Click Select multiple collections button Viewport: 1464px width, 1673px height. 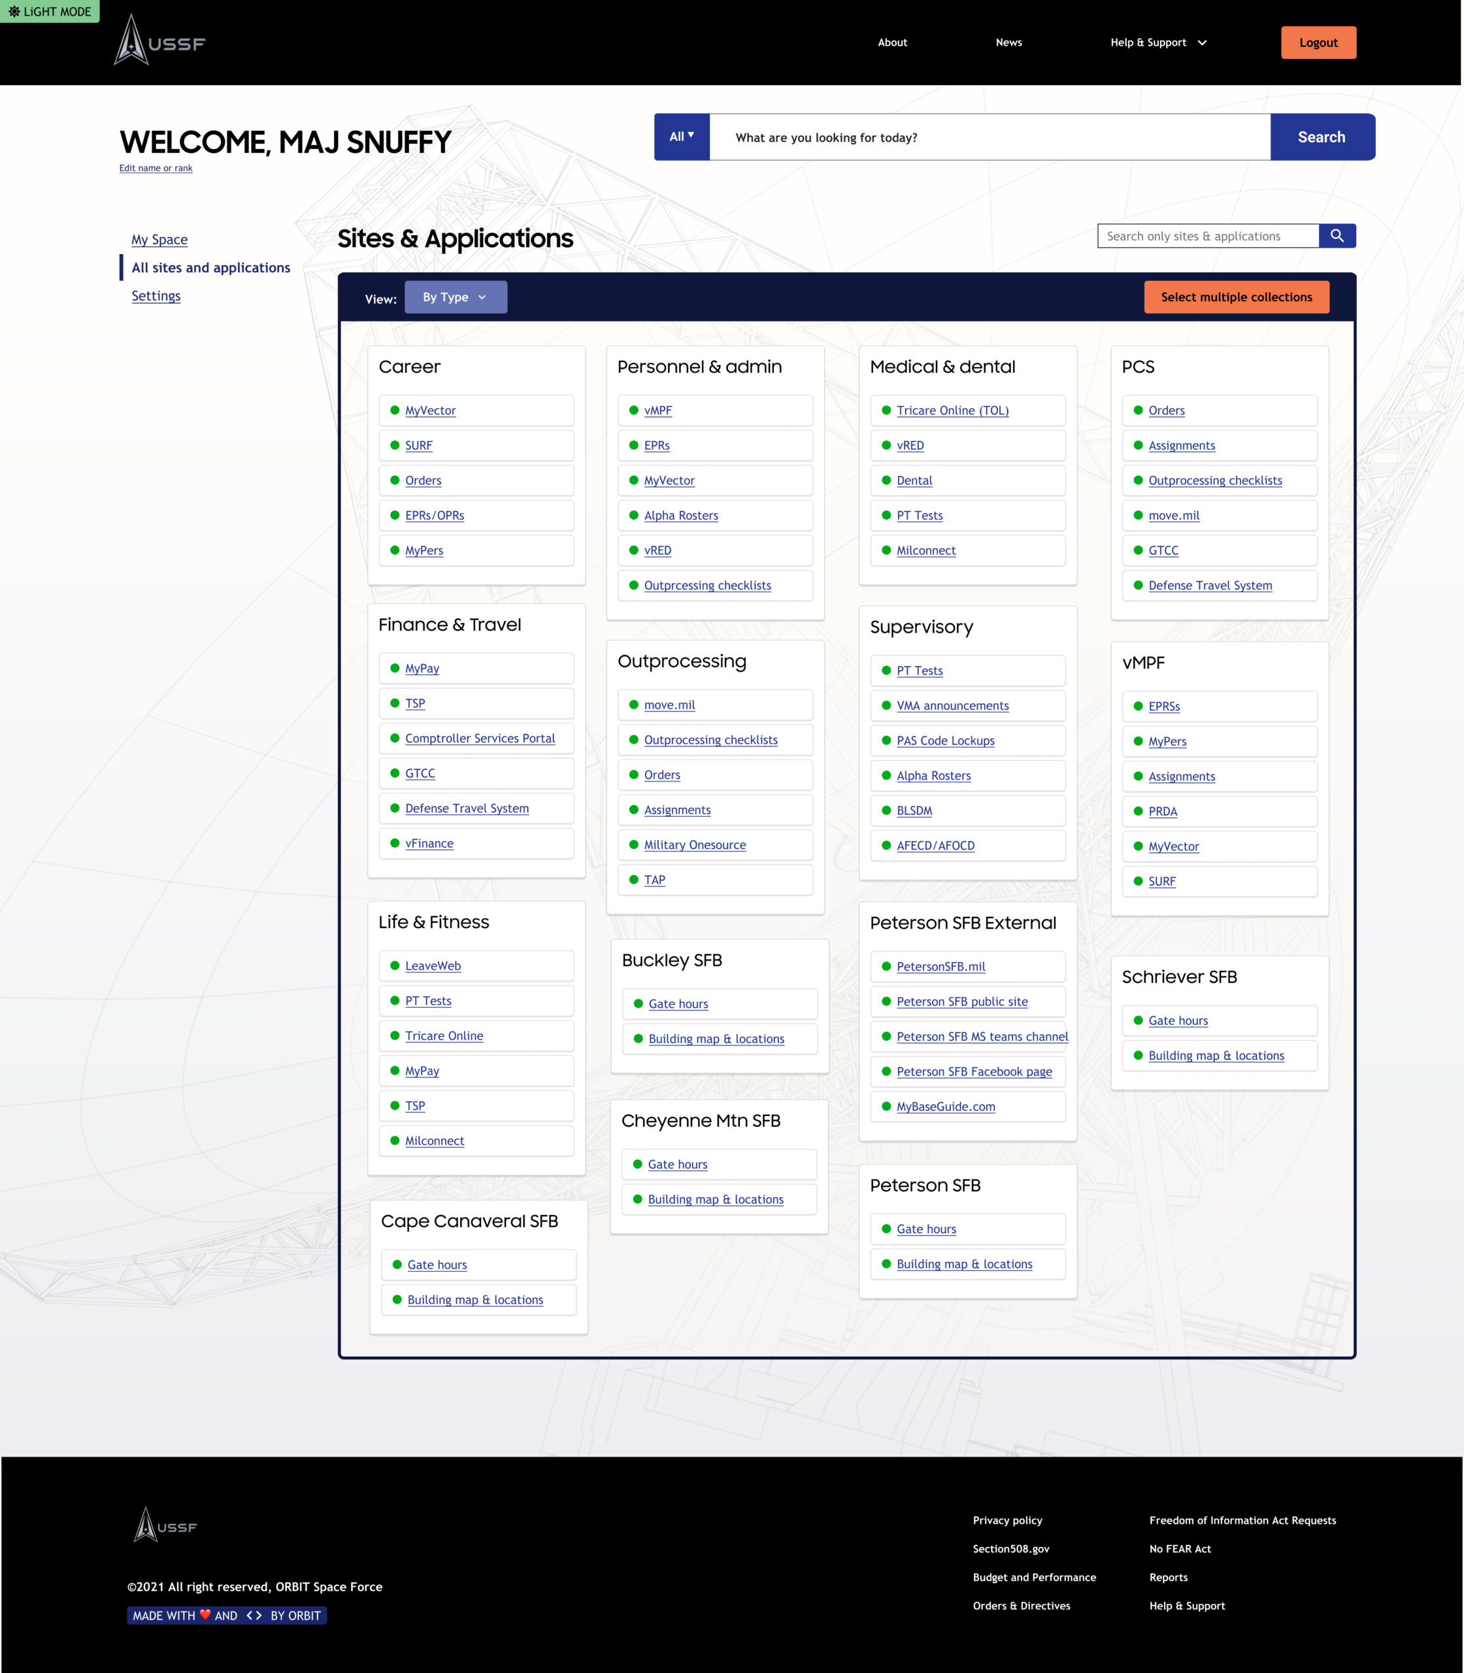pyautogui.click(x=1236, y=297)
